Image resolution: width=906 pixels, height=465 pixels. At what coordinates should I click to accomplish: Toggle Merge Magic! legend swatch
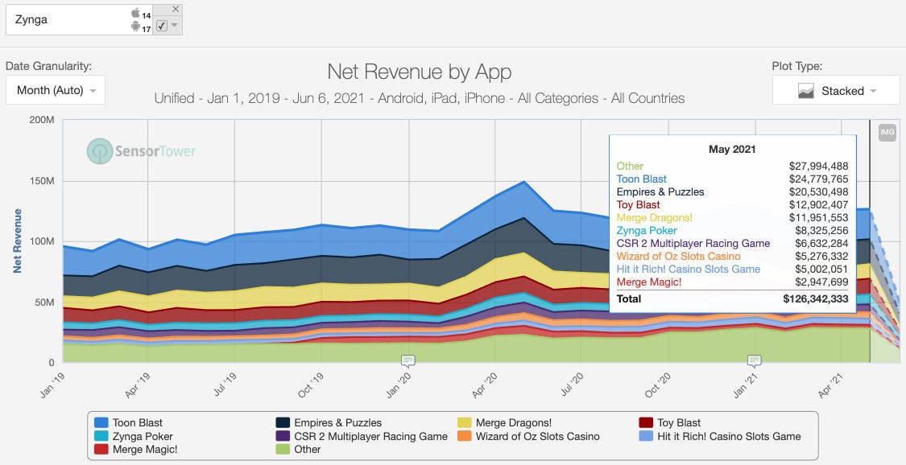101,450
